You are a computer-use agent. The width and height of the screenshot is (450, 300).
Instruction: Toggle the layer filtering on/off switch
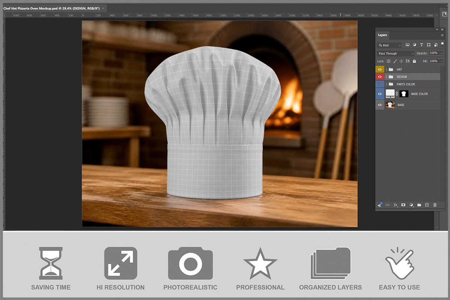[x=442, y=45]
